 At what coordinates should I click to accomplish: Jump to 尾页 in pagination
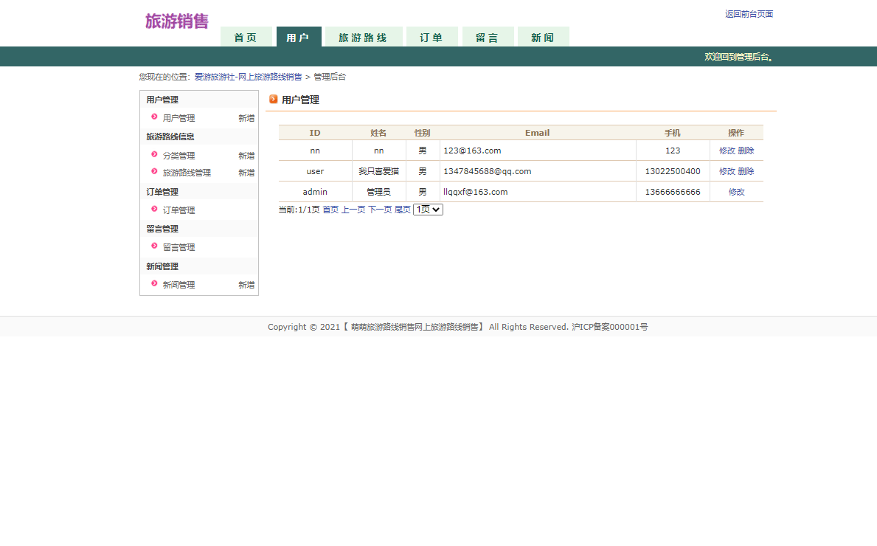(x=402, y=210)
